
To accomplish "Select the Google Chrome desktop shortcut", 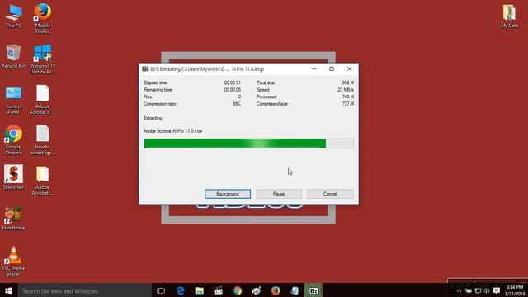I will pos(13,140).
